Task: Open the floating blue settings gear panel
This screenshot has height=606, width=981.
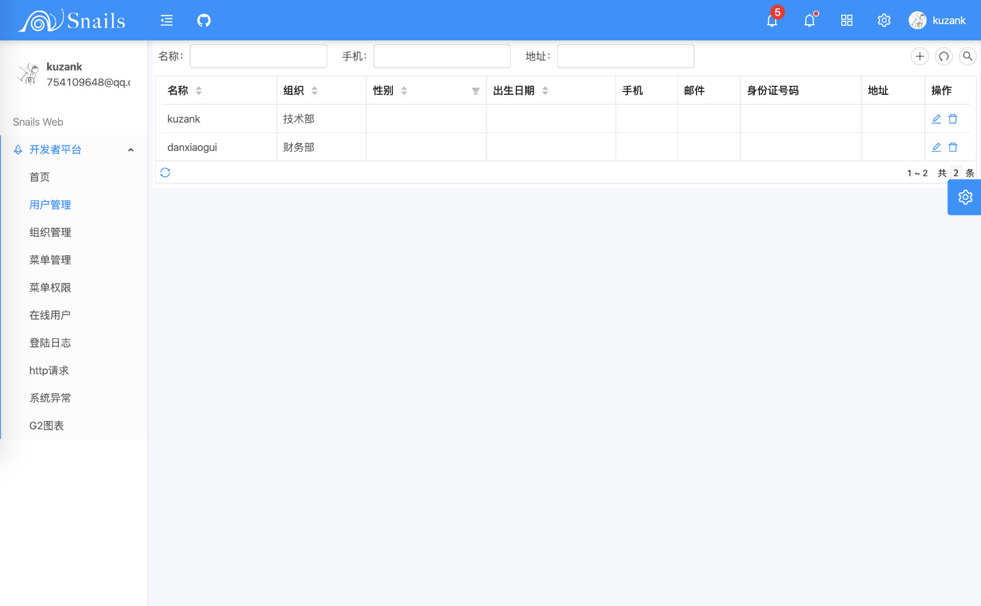Action: click(x=965, y=198)
